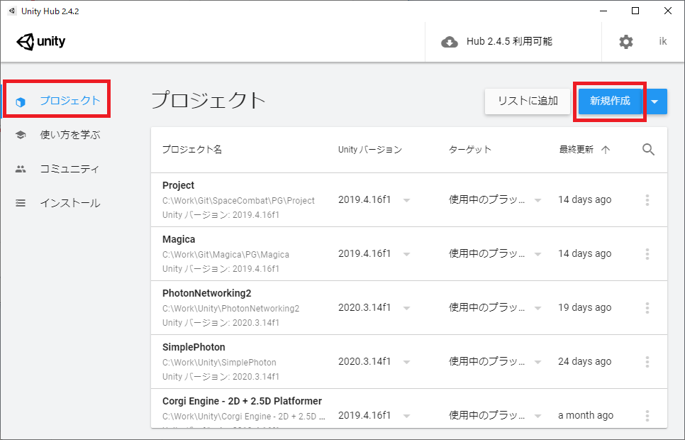Open three-dot menu for SimplePhoton project
Image resolution: width=685 pixels, height=440 pixels.
[647, 362]
